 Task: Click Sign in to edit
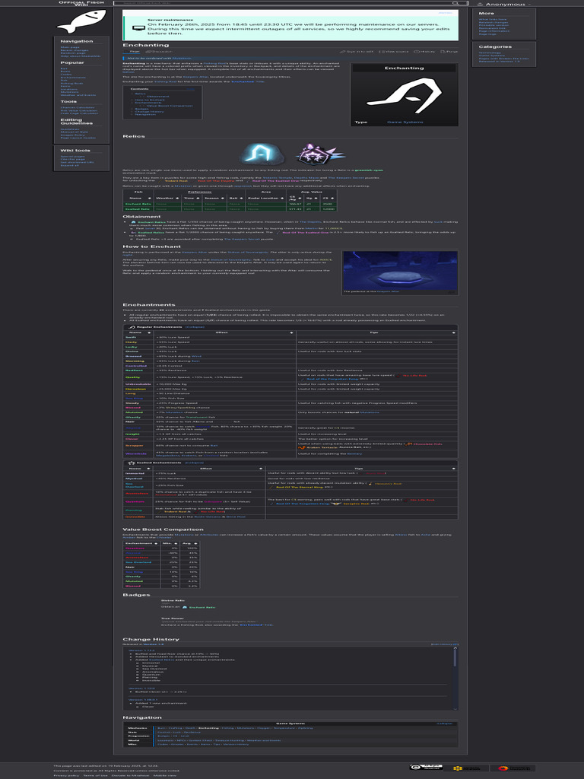(360, 52)
